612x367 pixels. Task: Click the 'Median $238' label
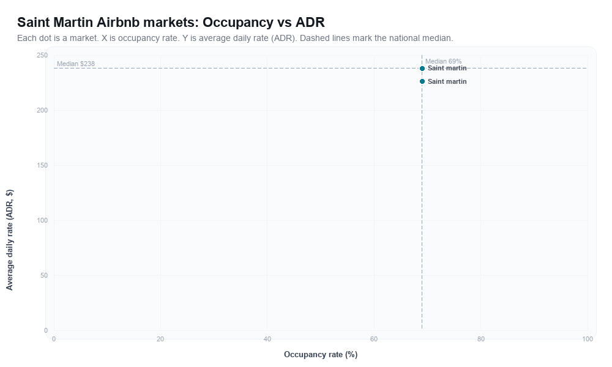76,64
